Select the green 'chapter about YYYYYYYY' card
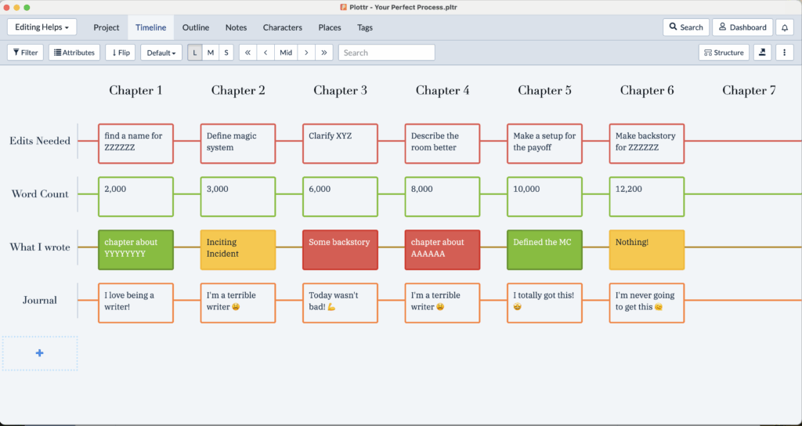Viewport: 802px width, 426px height. (135, 250)
